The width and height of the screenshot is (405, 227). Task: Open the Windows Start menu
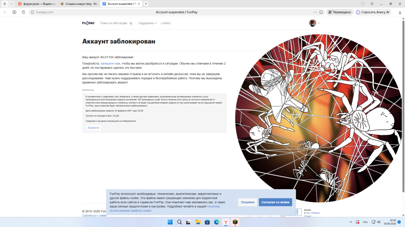[x=170, y=222]
